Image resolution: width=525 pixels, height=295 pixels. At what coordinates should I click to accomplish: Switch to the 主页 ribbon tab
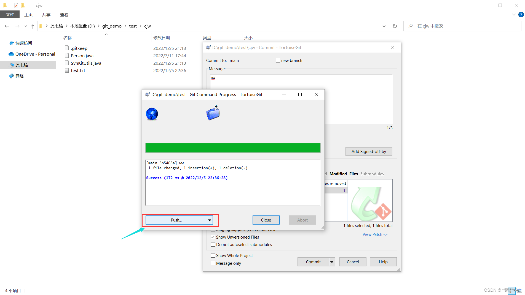tap(28, 14)
